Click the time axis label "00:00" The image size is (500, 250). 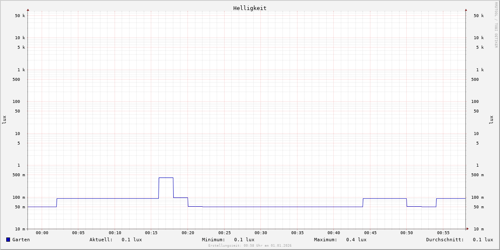(x=42, y=233)
